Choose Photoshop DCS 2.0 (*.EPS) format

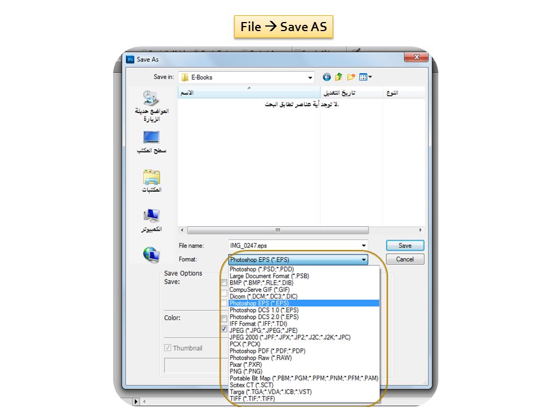tap(304, 317)
